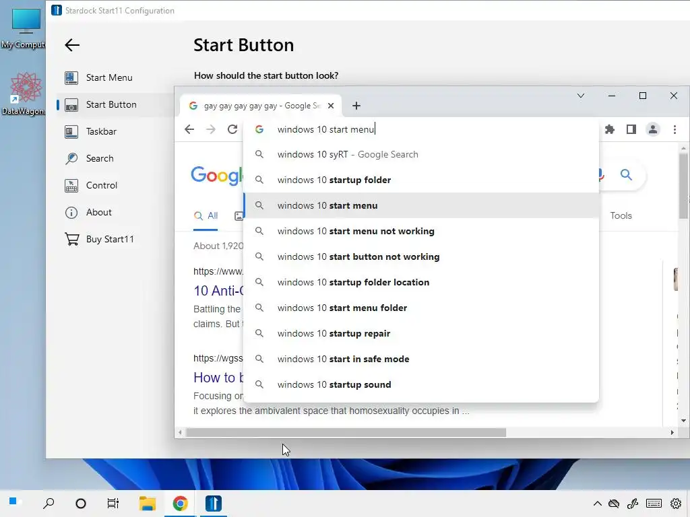Open the '10 Anti-' search result link
Image resolution: width=690 pixels, height=517 pixels.
[218, 291]
